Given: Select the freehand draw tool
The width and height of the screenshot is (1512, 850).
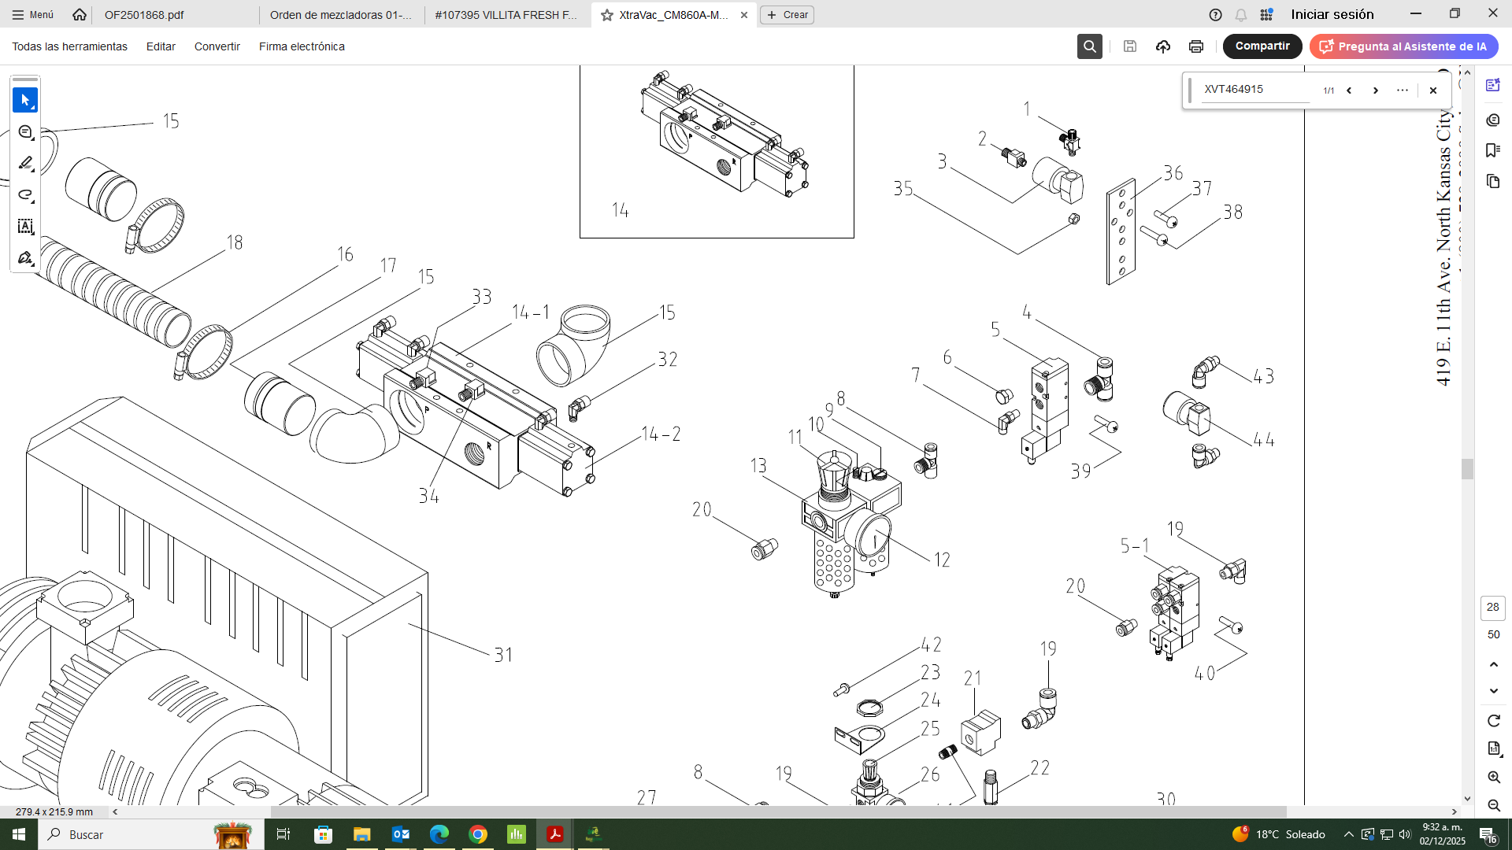Looking at the screenshot, I should coord(25,195).
